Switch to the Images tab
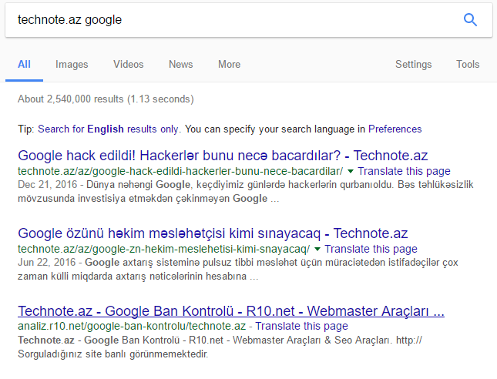497x379 pixels. [72, 65]
